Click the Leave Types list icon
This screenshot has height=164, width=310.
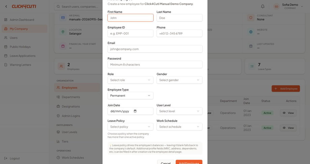tap(252, 66)
